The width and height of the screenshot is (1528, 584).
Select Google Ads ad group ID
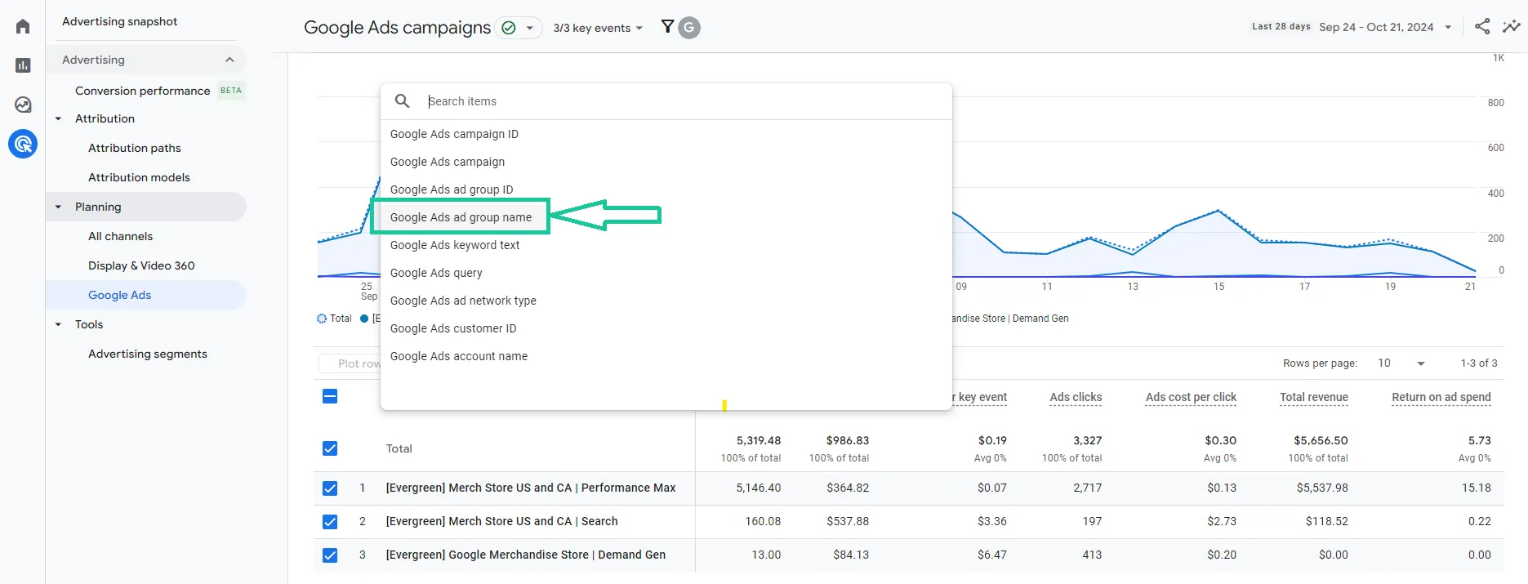click(x=452, y=189)
